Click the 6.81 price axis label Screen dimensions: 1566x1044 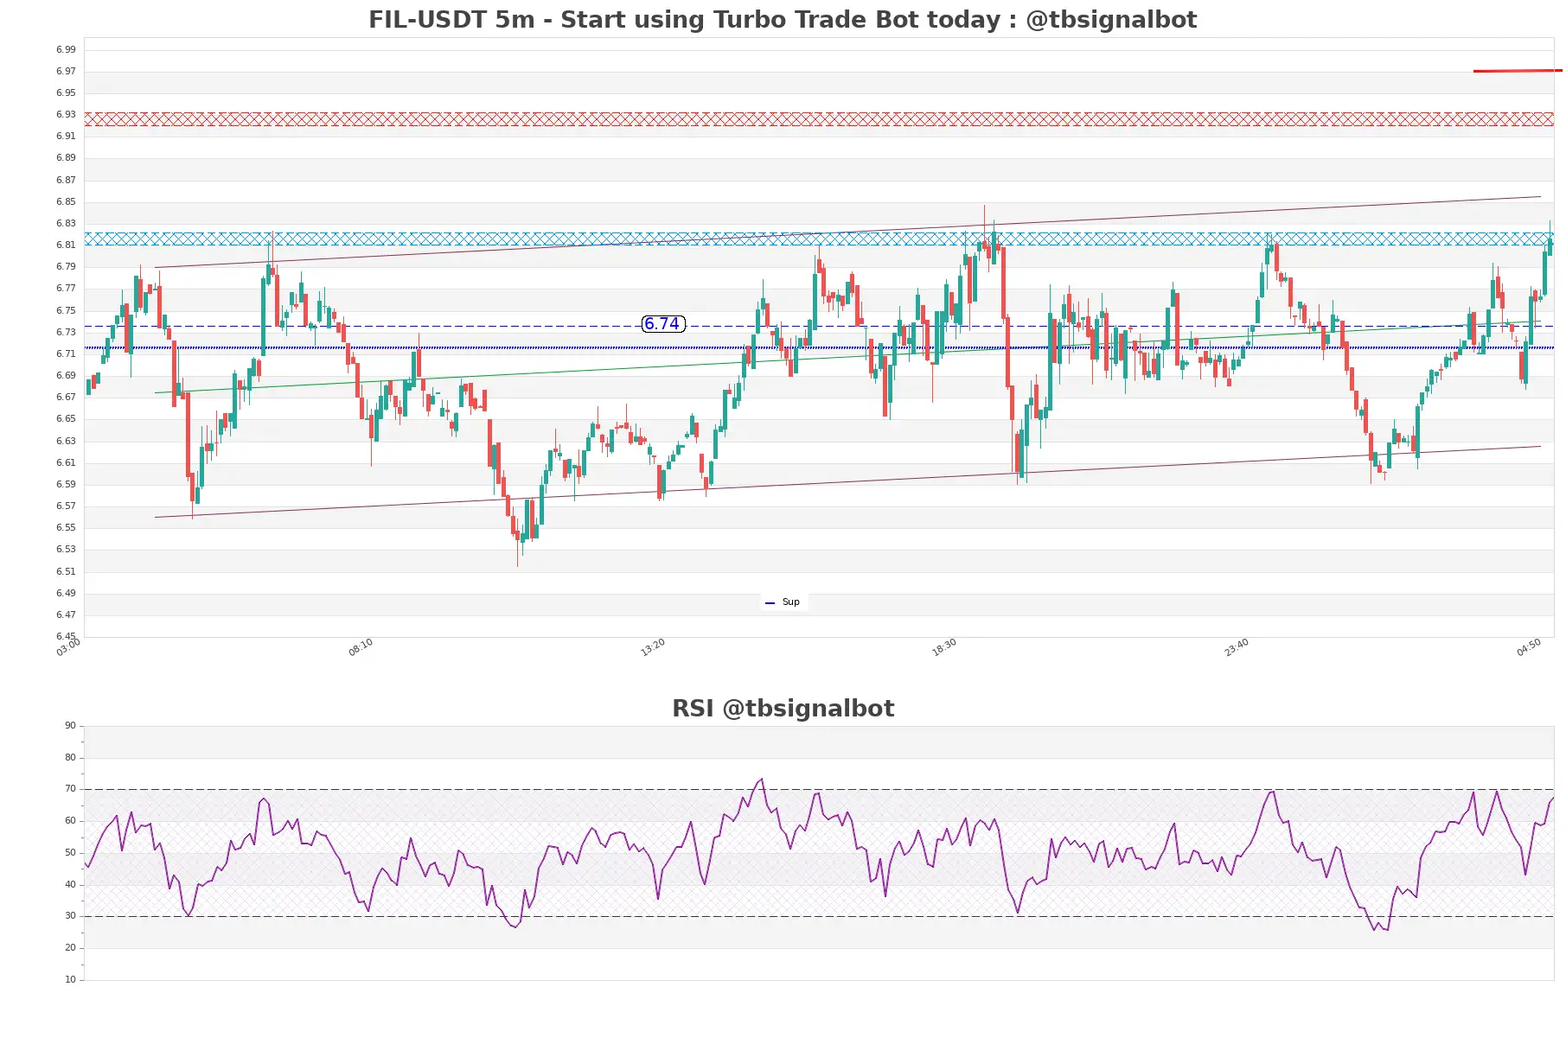coord(66,245)
